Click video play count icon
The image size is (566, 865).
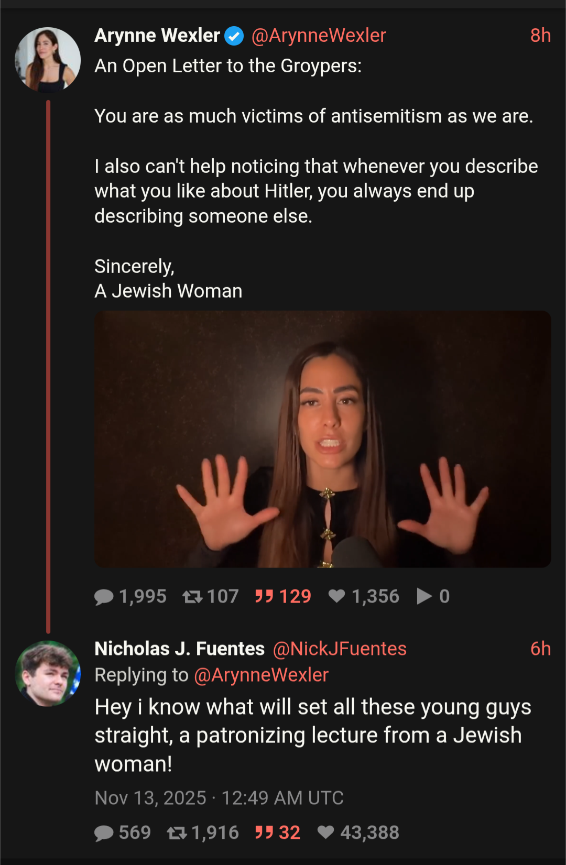pos(424,596)
